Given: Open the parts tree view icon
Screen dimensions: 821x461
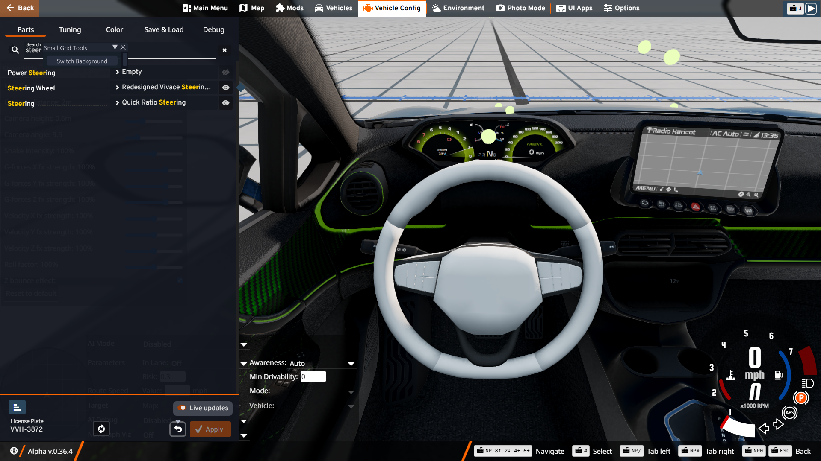Looking at the screenshot, I should (x=17, y=408).
